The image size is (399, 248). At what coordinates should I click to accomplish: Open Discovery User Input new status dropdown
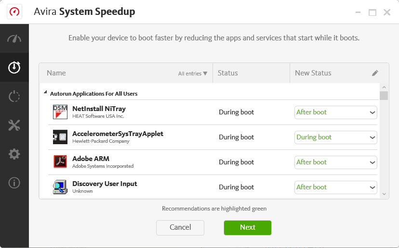[x=336, y=187]
